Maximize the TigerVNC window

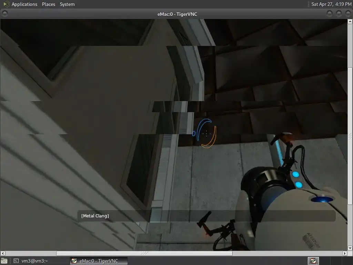pyautogui.click(x=339, y=14)
